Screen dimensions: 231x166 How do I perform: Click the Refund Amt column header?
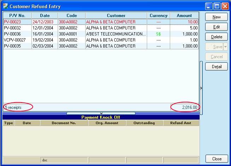coord(181,123)
